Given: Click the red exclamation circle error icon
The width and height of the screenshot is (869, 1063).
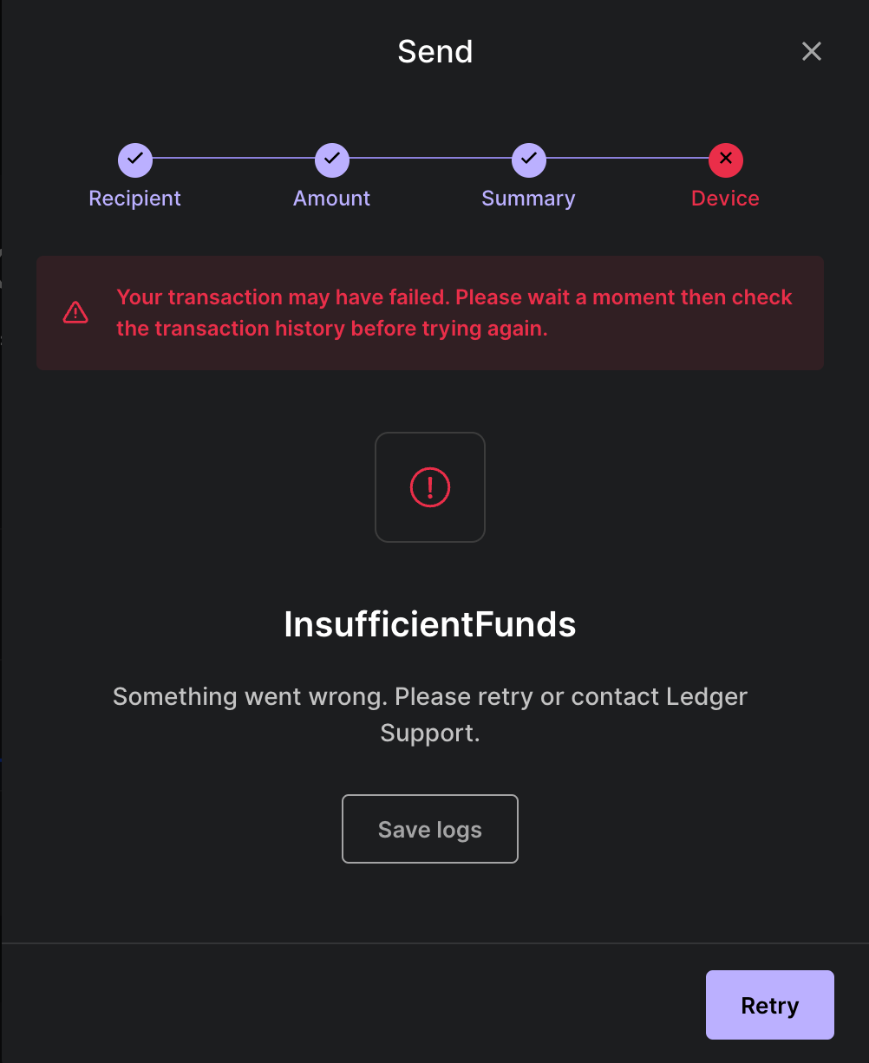Looking at the screenshot, I should click(x=429, y=486).
